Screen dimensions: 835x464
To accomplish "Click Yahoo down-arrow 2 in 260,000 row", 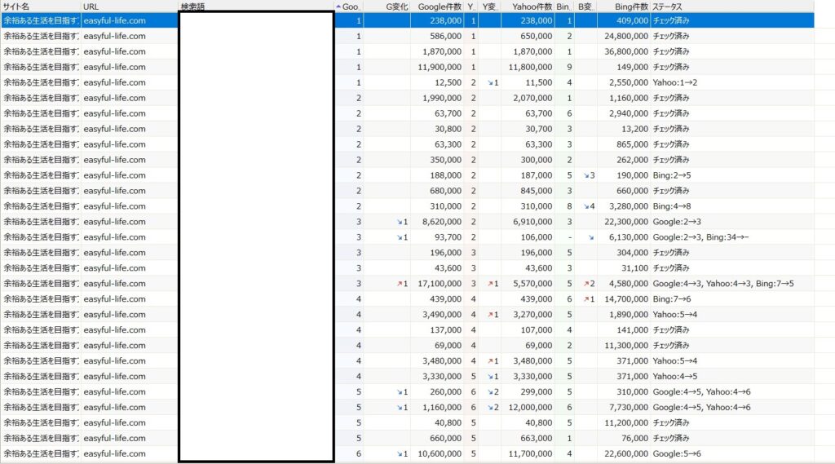I will [493, 391].
